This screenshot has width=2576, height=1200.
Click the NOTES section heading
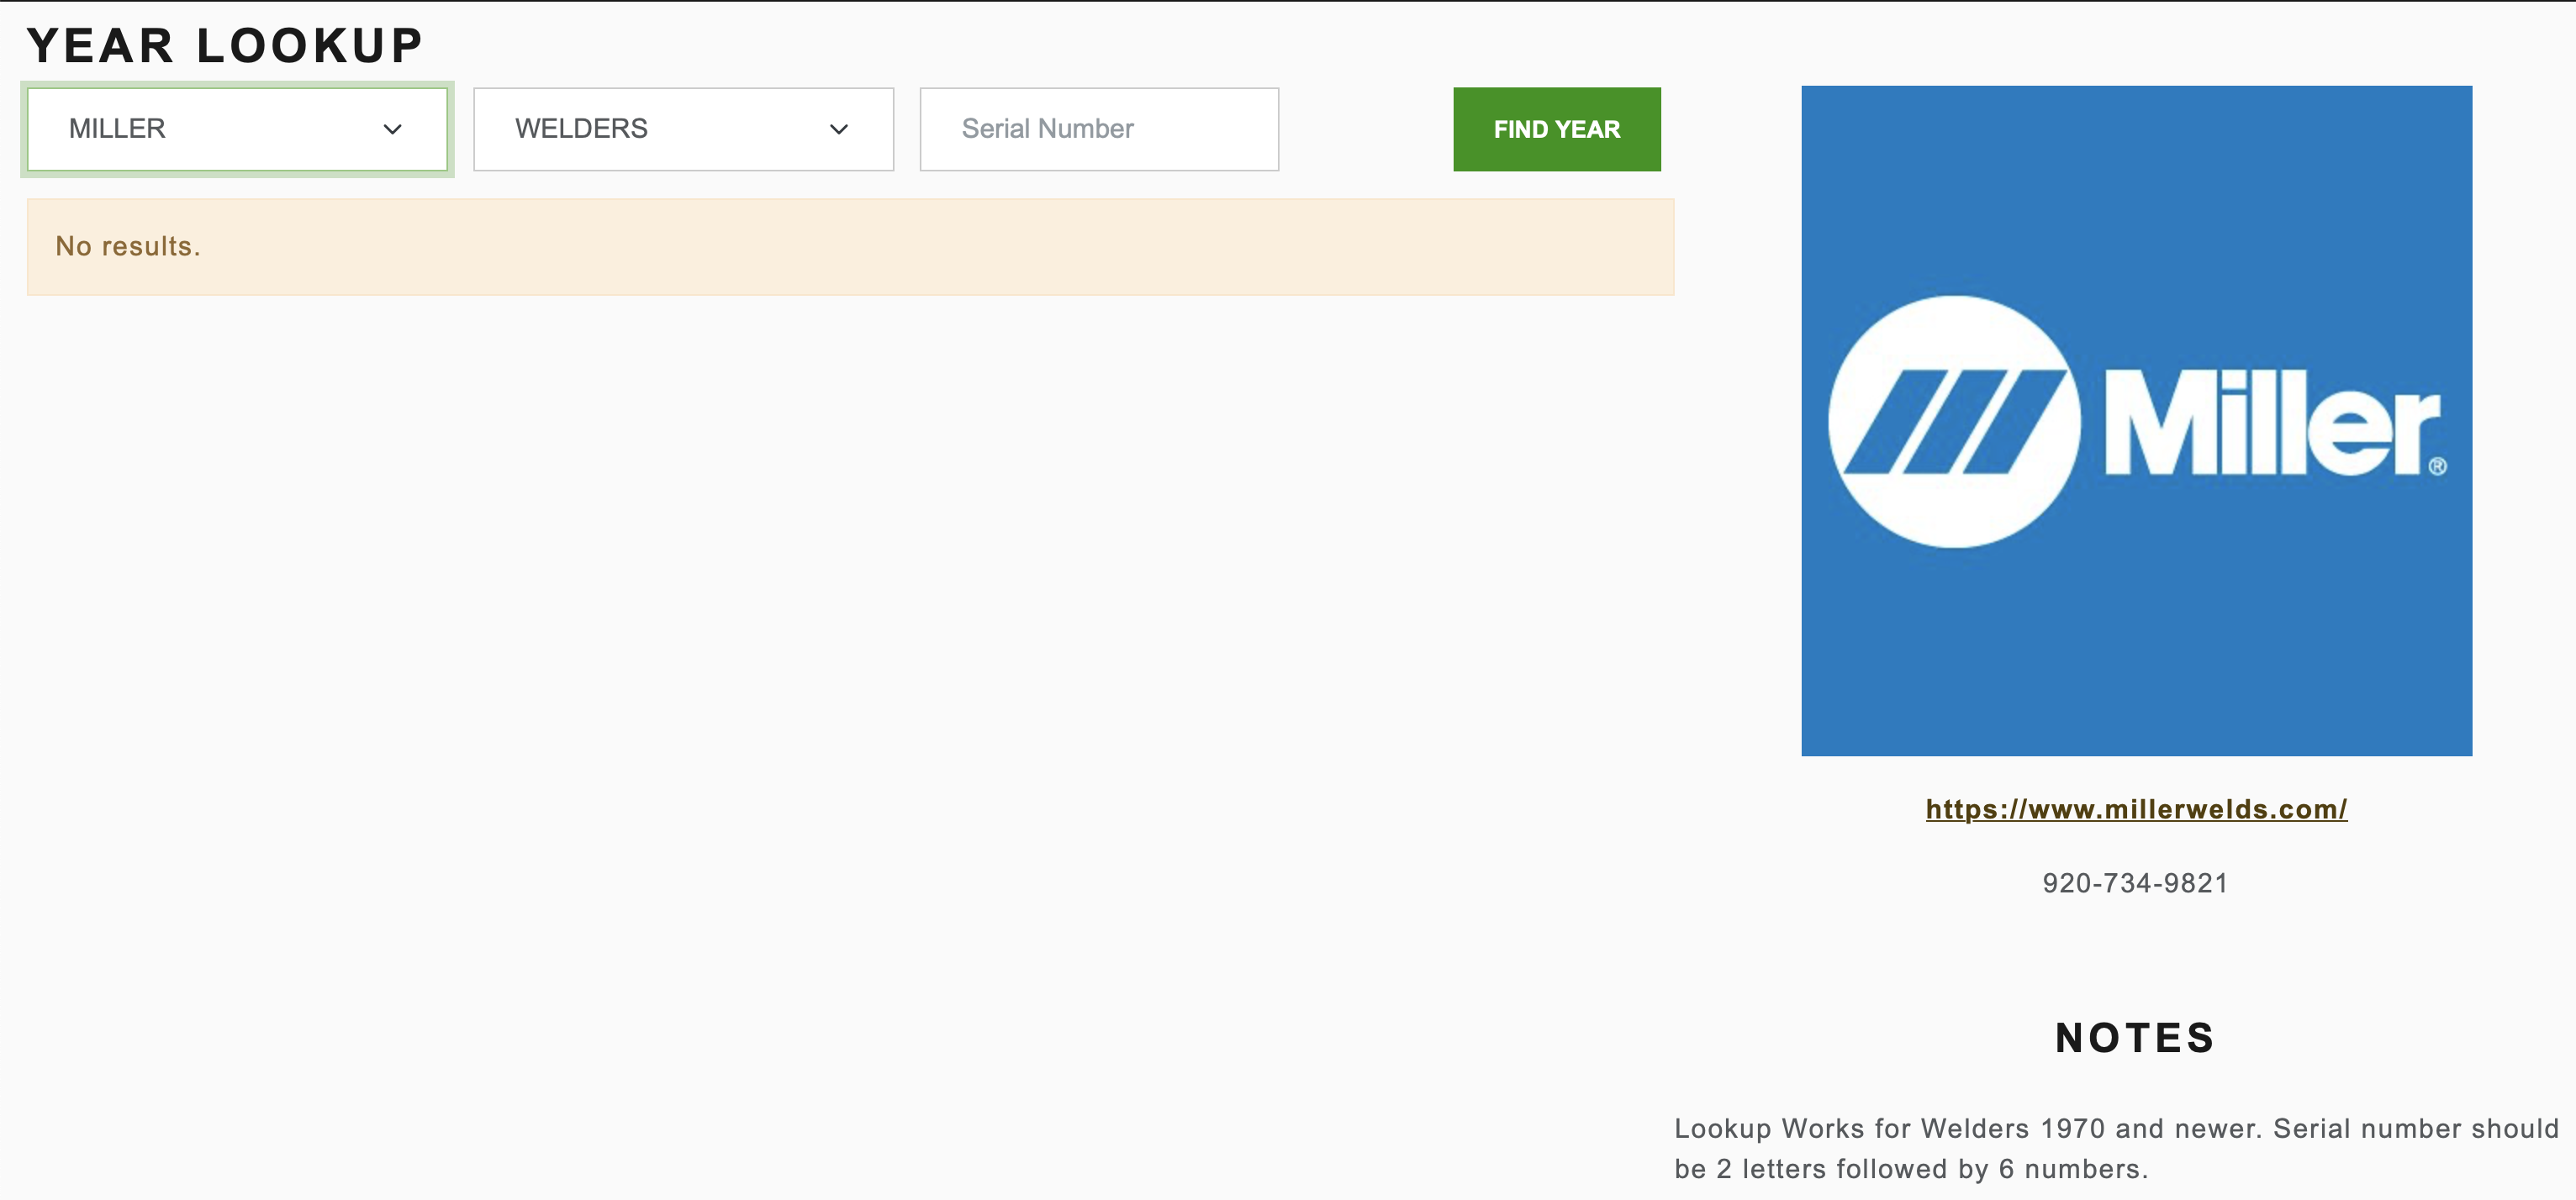coord(2135,1038)
